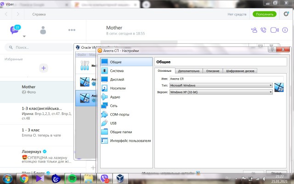Open the Общие settings category

click(127, 62)
